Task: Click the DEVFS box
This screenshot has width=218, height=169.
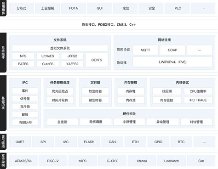Action: (x=97, y=60)
